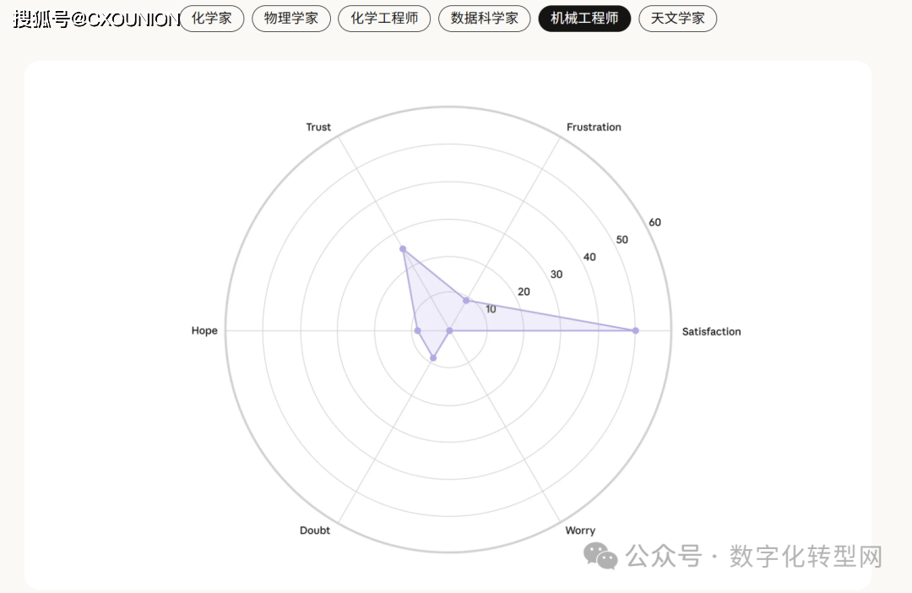Click the Trust data point on radar
Image resolution: width=912 pixels, height=593 pixels.
tap(403, 249)
